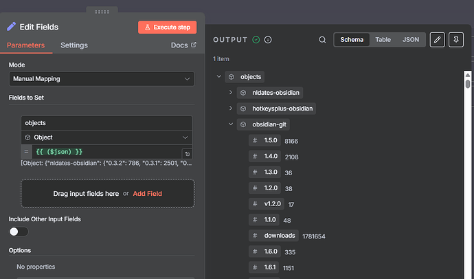The width and height of the screenshot is (474, 279).
Task: Click the green success checkmark icon
Action: (256, 40)
